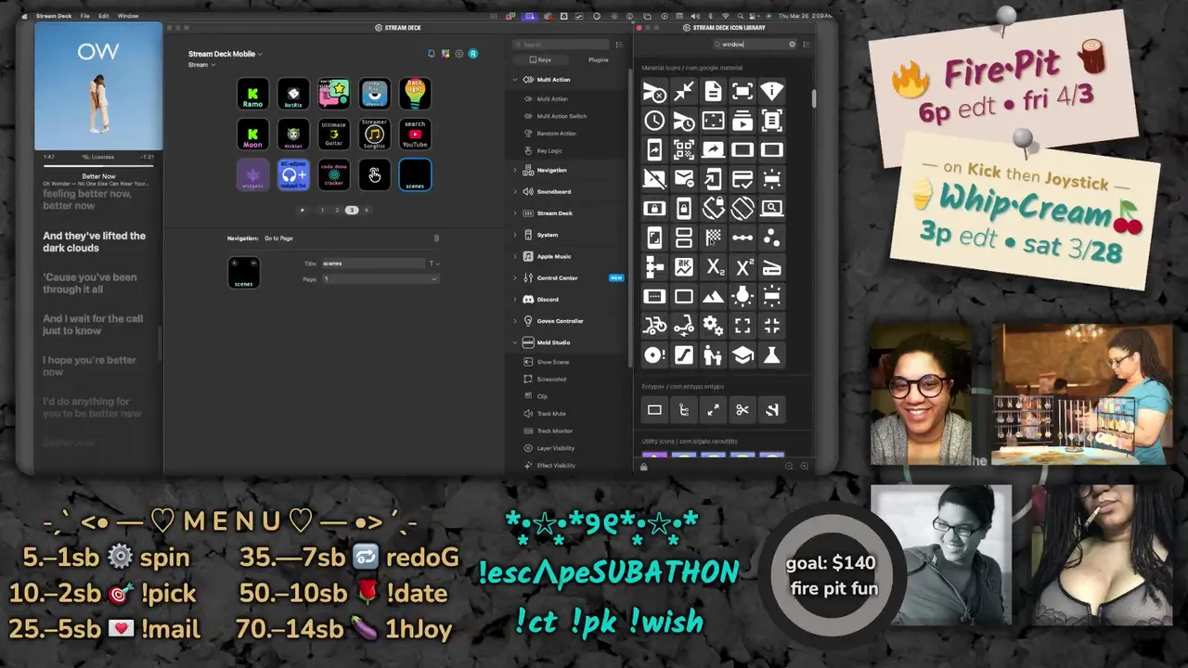Zoom in icon library magnifier

(805, 466)
